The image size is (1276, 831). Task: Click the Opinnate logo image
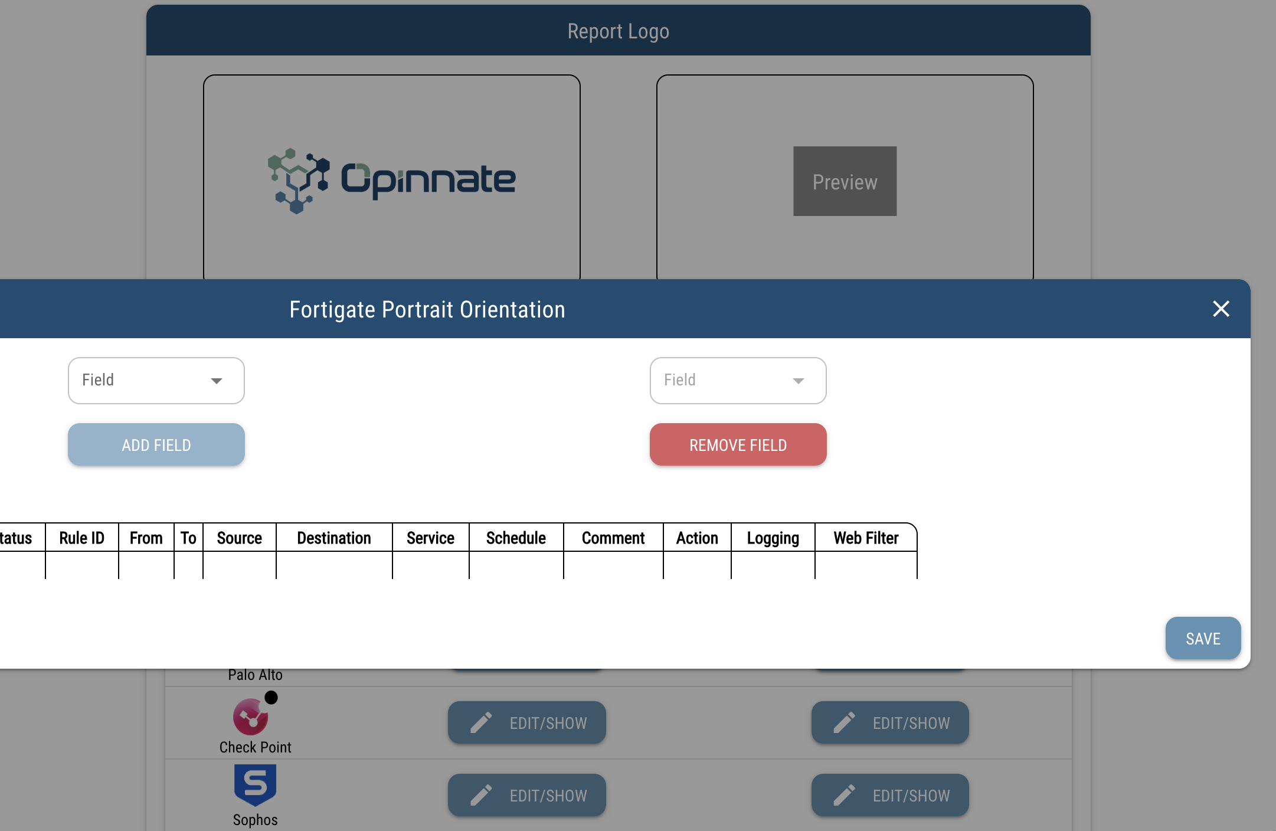click(x=392, y=179)
